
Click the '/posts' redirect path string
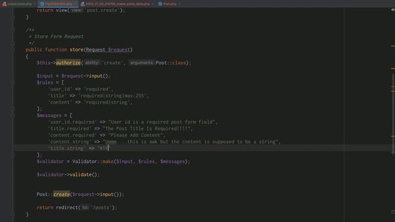101,207
